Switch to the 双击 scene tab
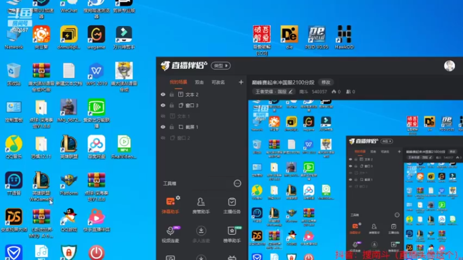 [x=199, y=83]
